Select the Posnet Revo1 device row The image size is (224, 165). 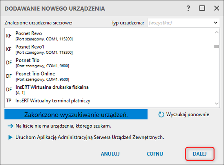110,49
